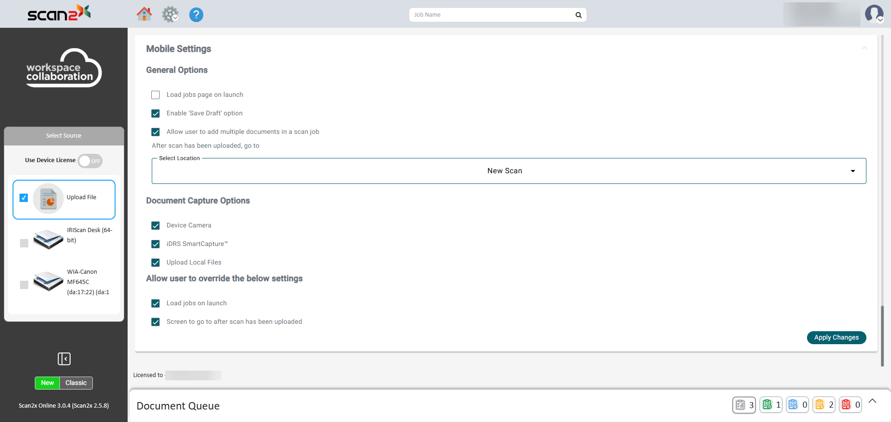The width and height of the screenshot is (891, 422).
Task: Switch to the Classic view tab
Action: 76,383
